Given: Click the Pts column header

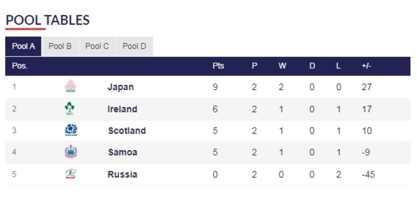Looking at the screenshot, I should (x=218, y=66).
